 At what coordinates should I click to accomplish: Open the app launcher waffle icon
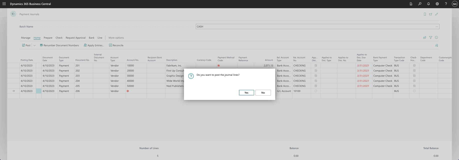tap(4, 4)
